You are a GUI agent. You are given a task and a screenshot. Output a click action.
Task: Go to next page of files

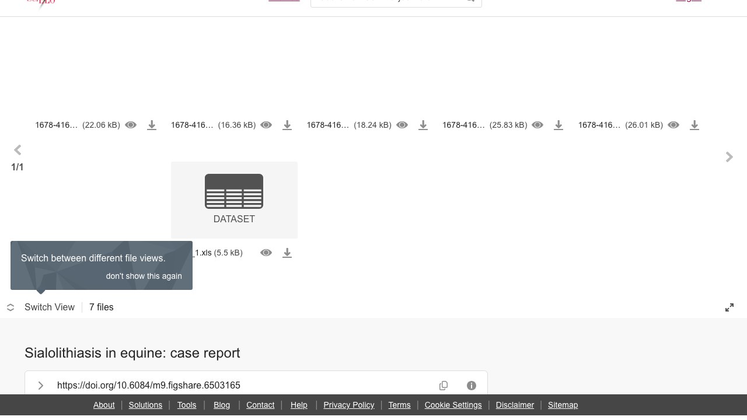point(729,157)
